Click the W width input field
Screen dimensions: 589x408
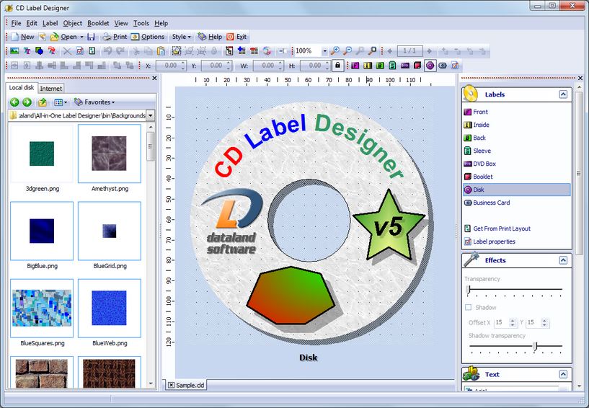[265, 66]
